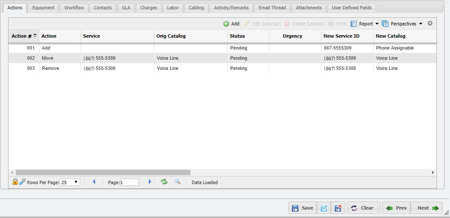Screen dimensions: 450x218
Task: Go to next page with right arrow
Action: (x=150, y=182)
